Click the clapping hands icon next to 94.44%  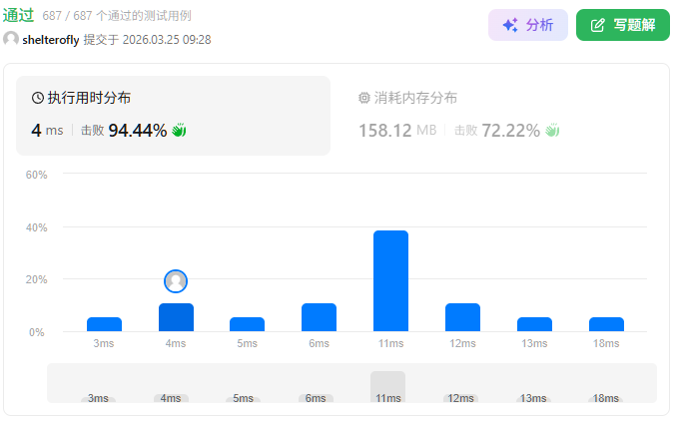(180, 130)
